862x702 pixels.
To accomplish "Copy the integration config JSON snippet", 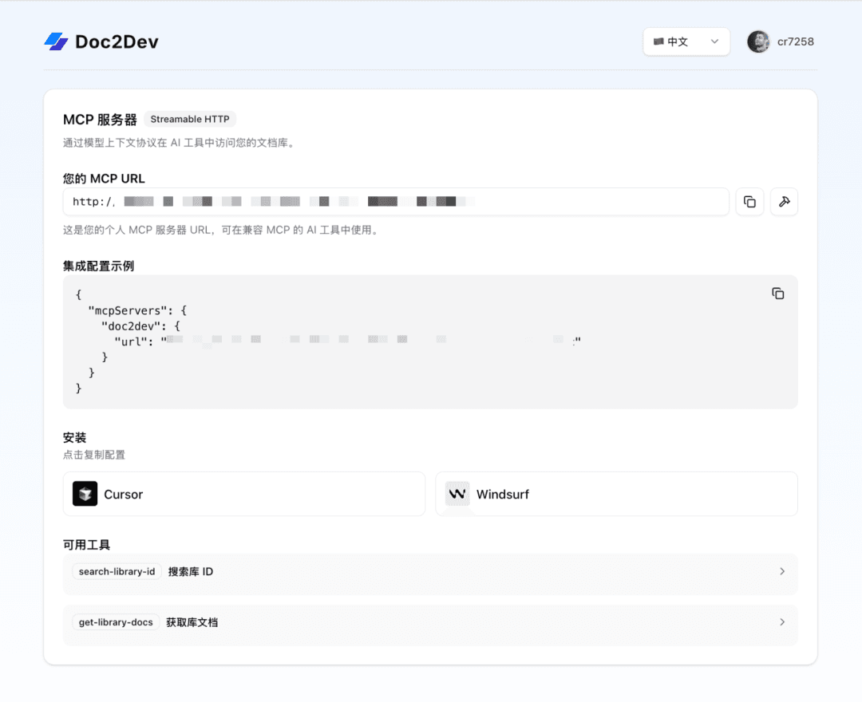I will pyautogui.click(x=777, y=294).
